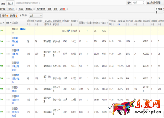Select the 移动设备 device tab
The height and width of the screenshot is (118, 164).
[13, 16]
